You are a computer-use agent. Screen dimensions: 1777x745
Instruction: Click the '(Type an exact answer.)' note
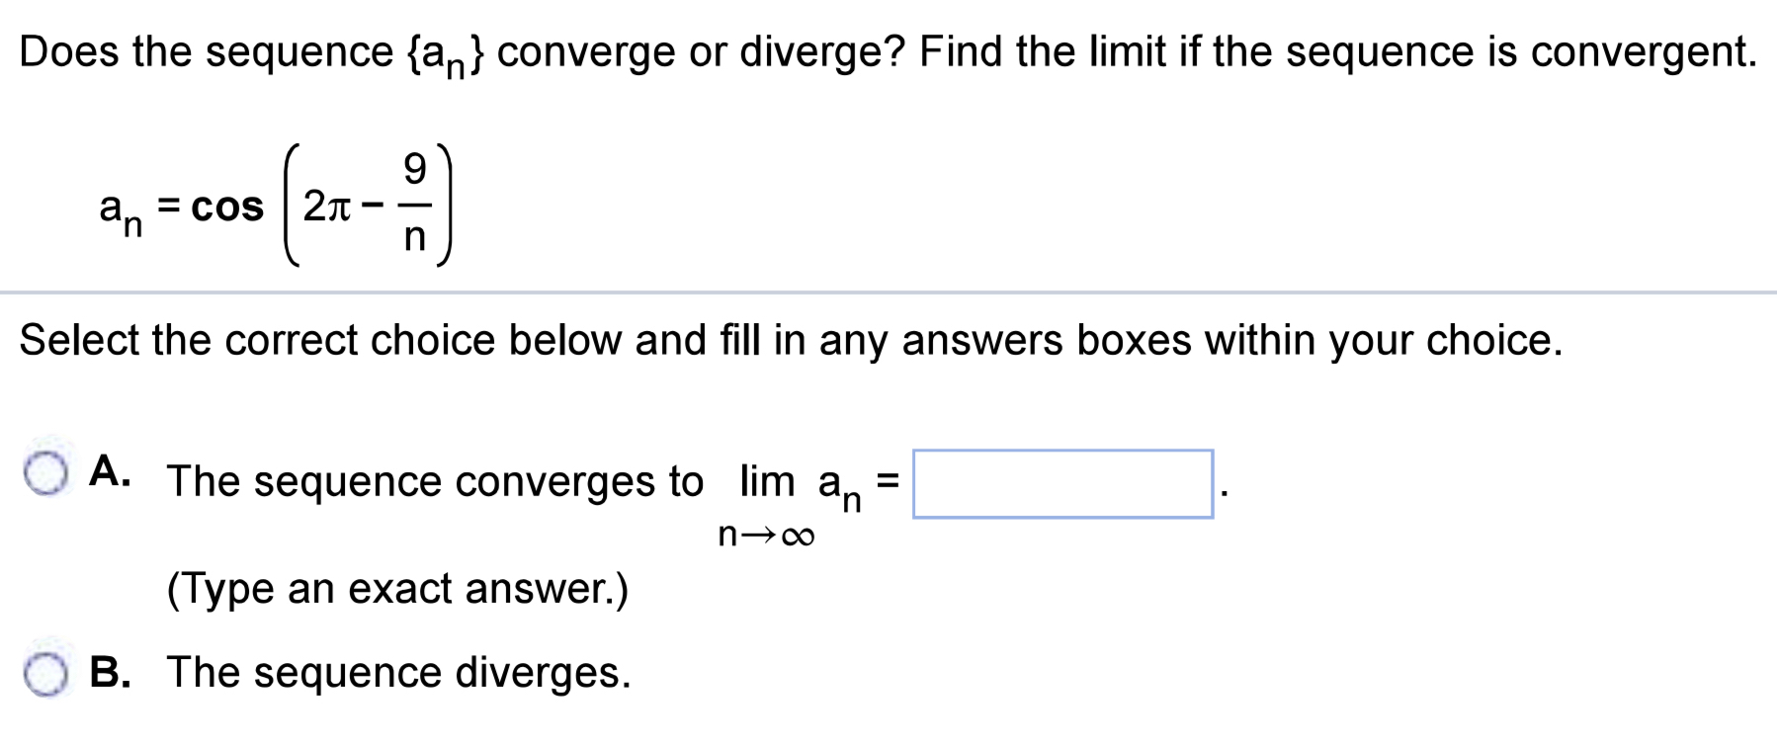(395, 591)
